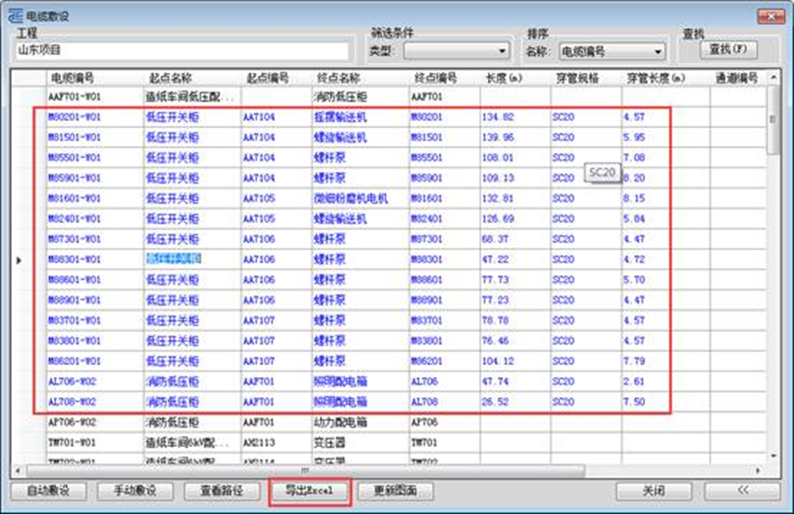The width and height of the screenshot is (794, 514).
Task: Click the 变压器 cell in TW701-W01 row
Action: 330,442
